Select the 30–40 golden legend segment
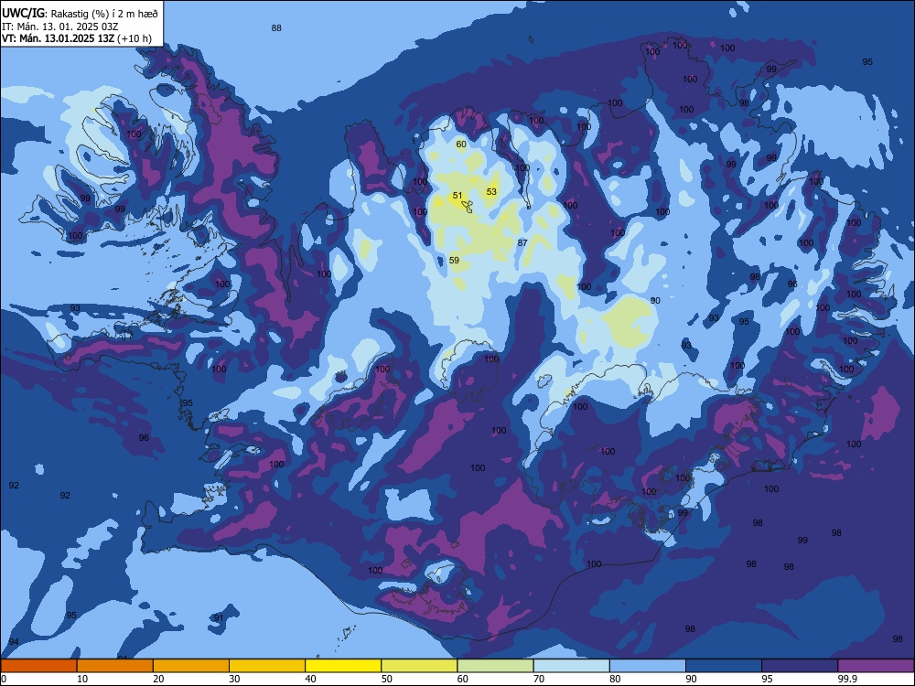The height and width of the screenshot is (686, 915). coord(267,666)
